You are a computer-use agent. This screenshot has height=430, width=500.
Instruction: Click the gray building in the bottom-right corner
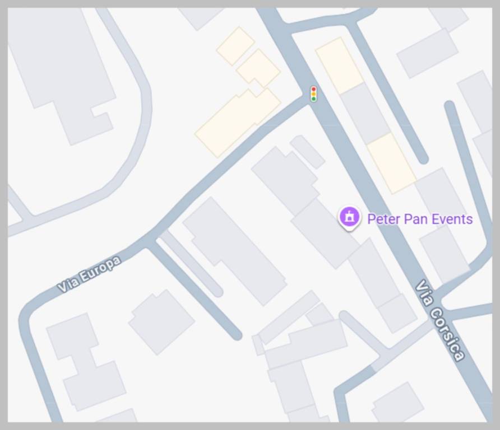[x=398, y=402]
